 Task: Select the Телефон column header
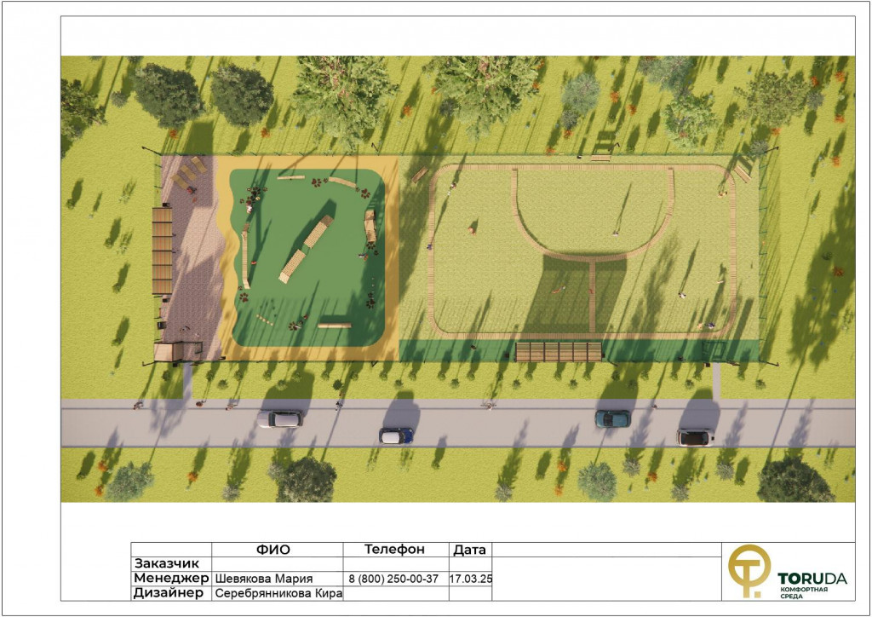pos(394,550)
